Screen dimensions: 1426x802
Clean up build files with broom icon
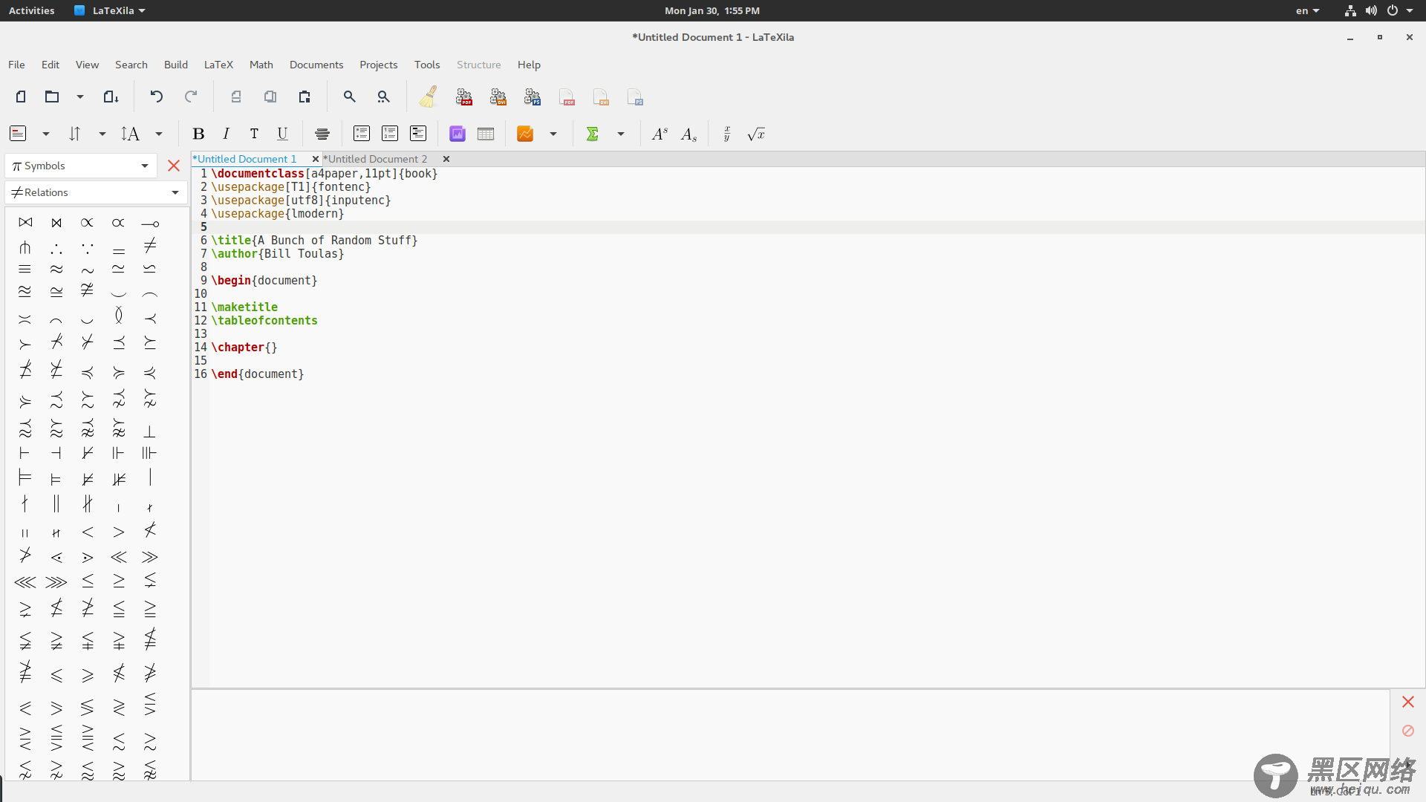coord(429,97)
